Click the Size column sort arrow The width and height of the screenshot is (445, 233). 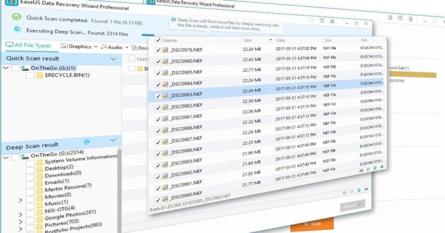click(271, 40)
